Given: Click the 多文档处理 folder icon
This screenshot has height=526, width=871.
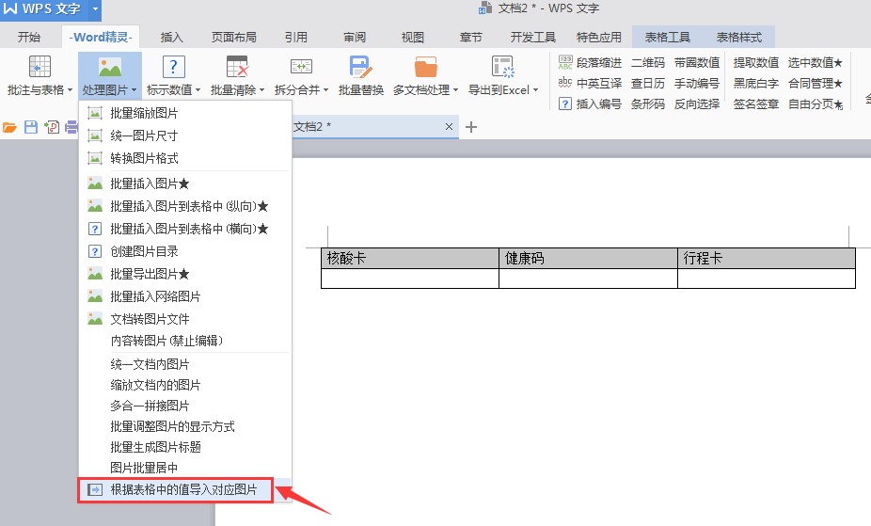Looking at the screenshot, I should pyautogui.click(x=425, y=67).
